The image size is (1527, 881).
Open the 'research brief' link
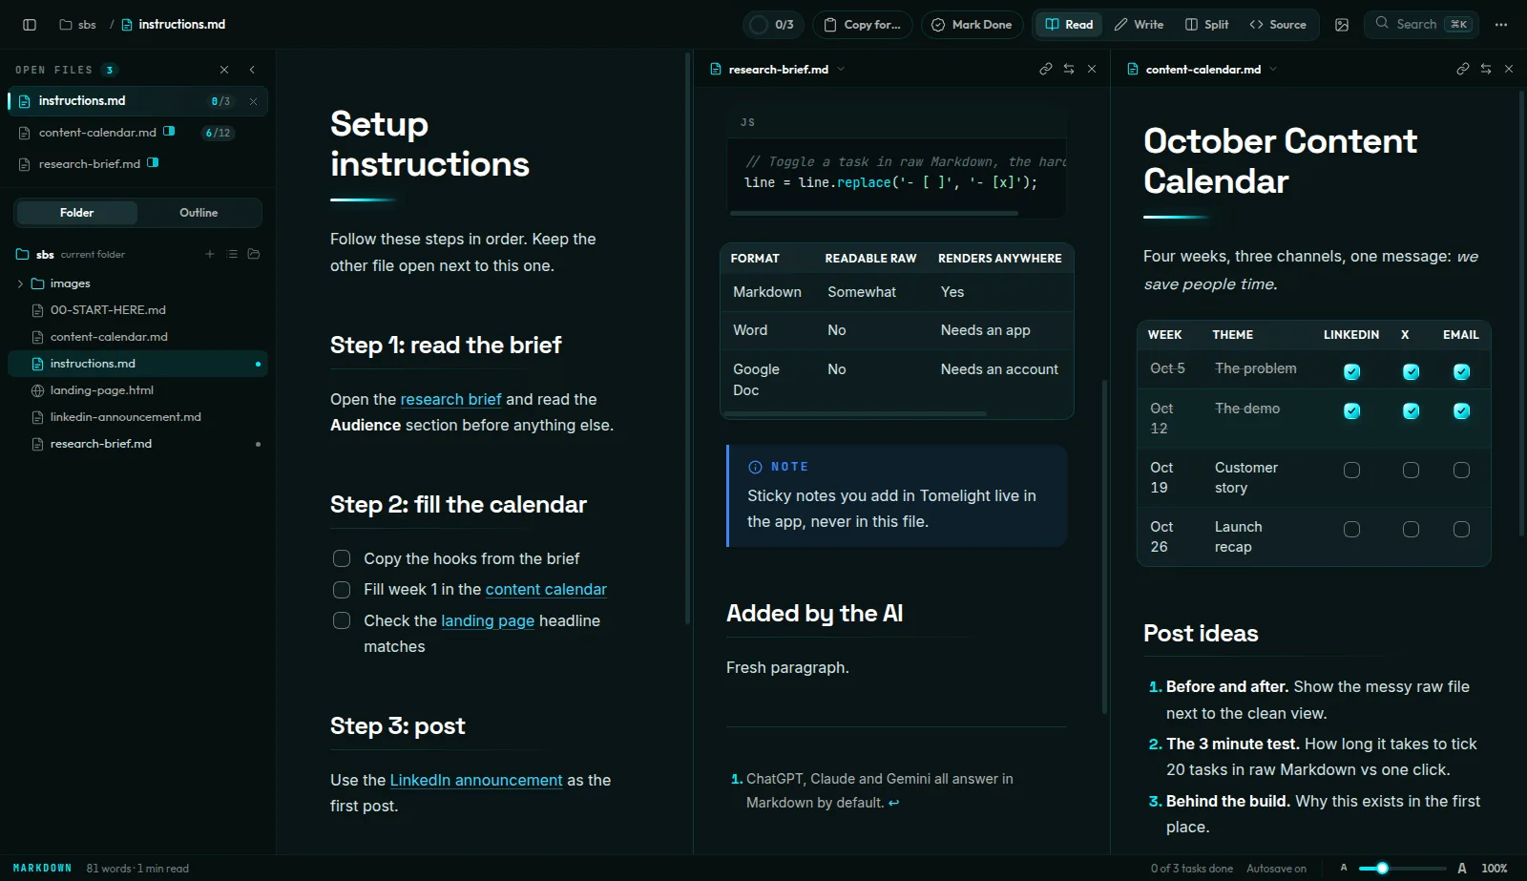450,399
